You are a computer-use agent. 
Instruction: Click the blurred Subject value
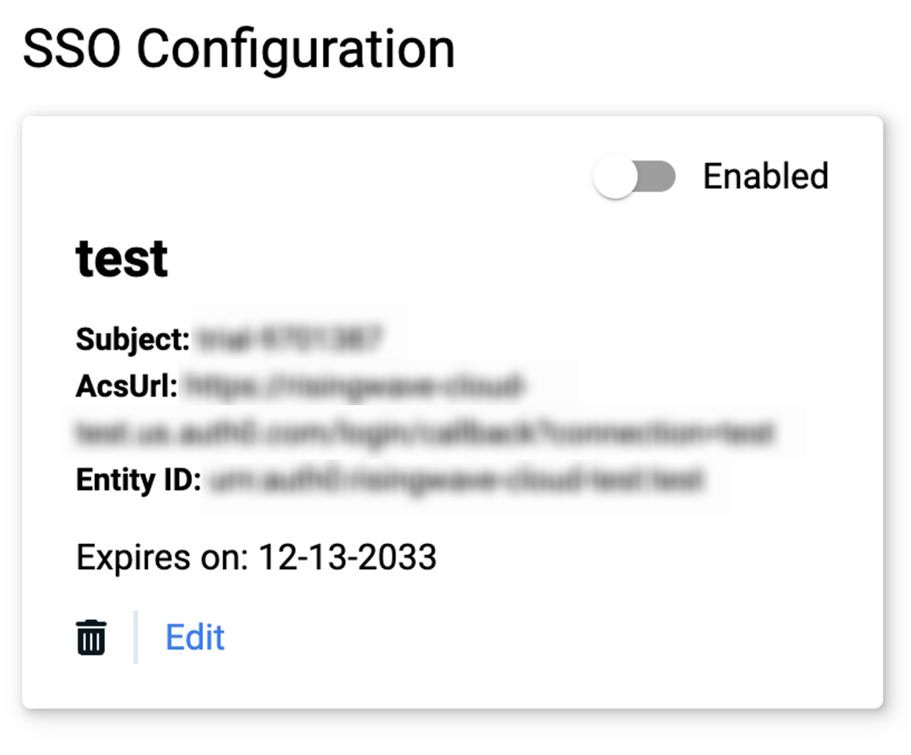(289, 339)
